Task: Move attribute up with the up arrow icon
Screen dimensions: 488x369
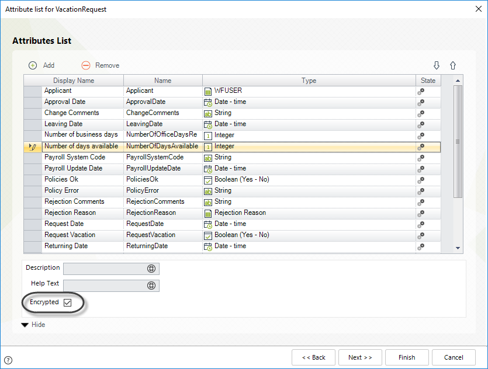Action: [453, 65]
